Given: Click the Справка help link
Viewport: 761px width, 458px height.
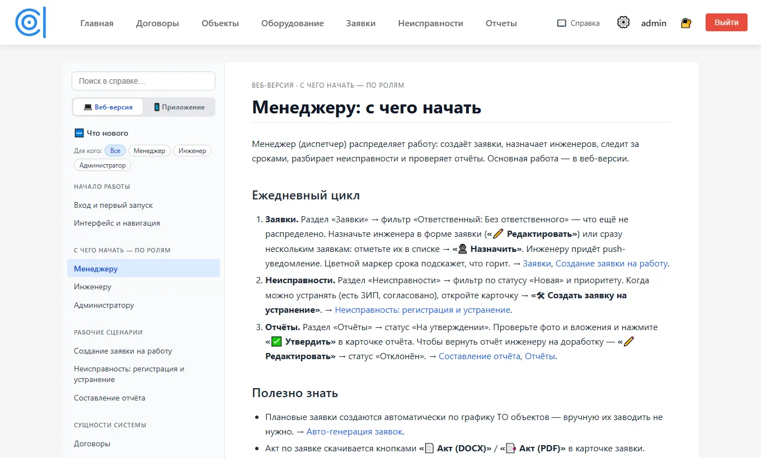Looking at the screenshot, I should pos(579,23).
